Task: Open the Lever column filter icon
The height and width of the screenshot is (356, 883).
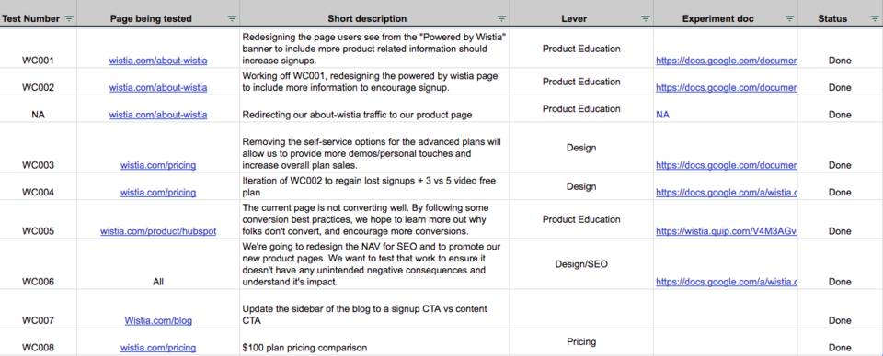Action: [x=646, y=18]
